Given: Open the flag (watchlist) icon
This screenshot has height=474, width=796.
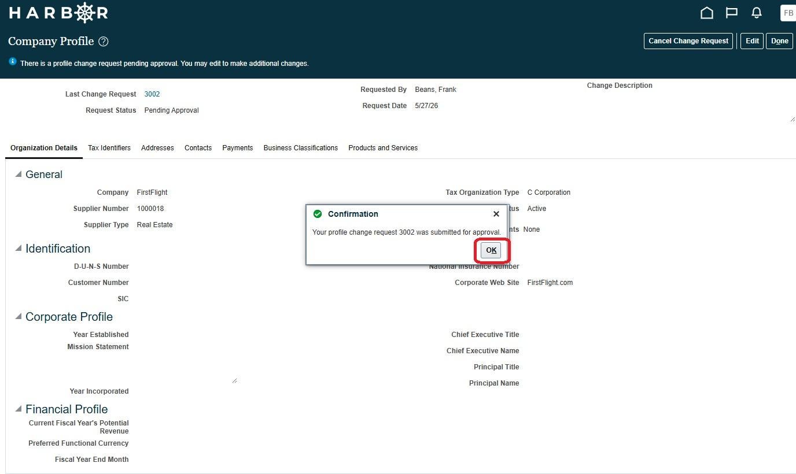Looking at the screenshot, I should (x=732, y=13).
